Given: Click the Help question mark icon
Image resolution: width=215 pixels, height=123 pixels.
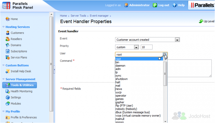Looking at the screenshot, I should coord(174,5).
